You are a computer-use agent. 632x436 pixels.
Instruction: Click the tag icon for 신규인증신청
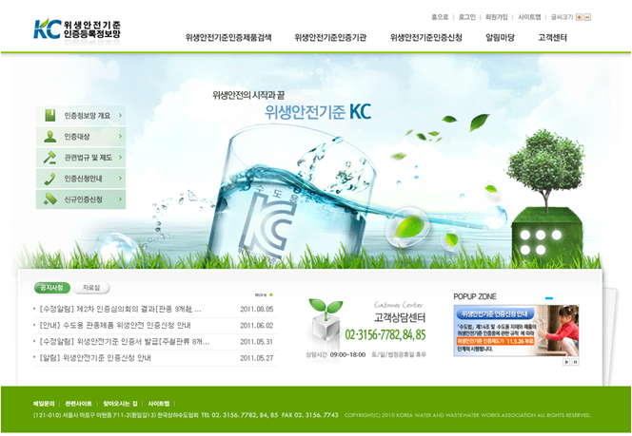click(x=50, y=199)
